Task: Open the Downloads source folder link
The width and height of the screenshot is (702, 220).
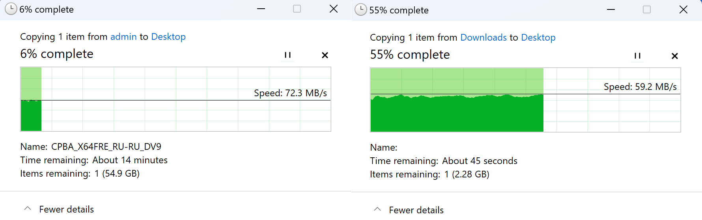Action: click(484, 37)
